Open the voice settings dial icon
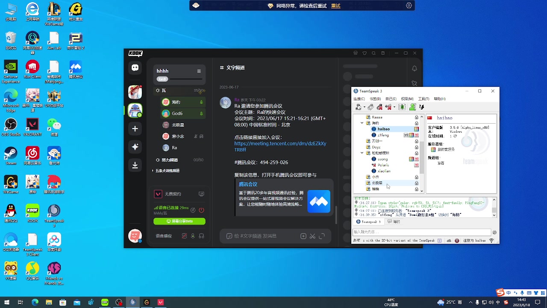The height and width of the screenshot is (308, 547). 193,210
